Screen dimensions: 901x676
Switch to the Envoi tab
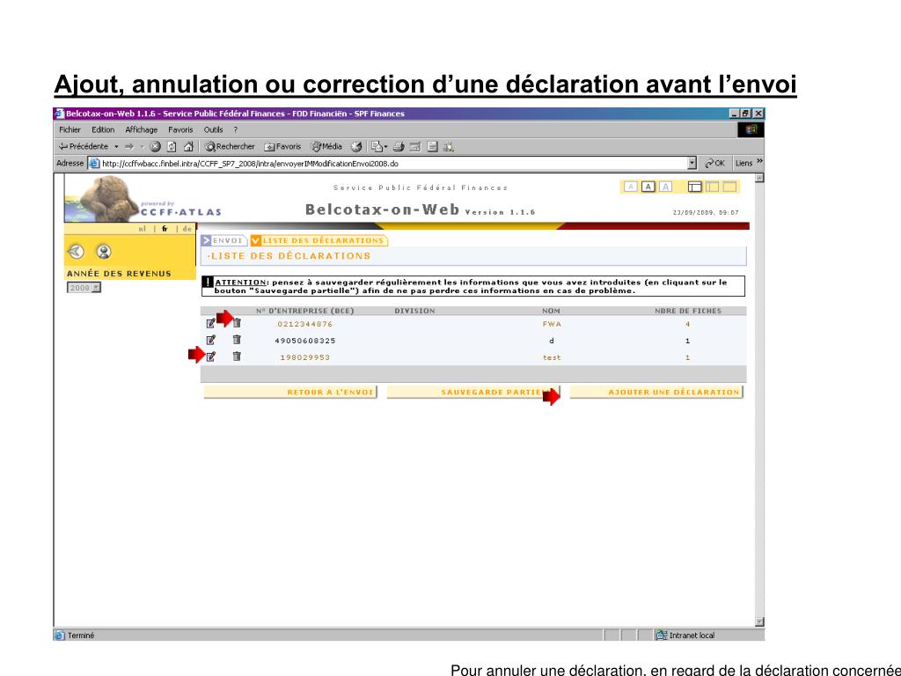point(224,240)
